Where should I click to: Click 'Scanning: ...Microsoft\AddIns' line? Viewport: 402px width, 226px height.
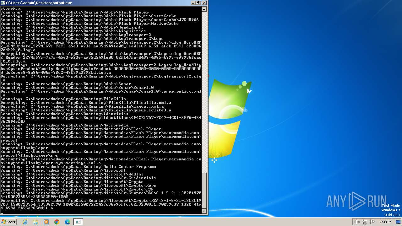coord(72,174)
